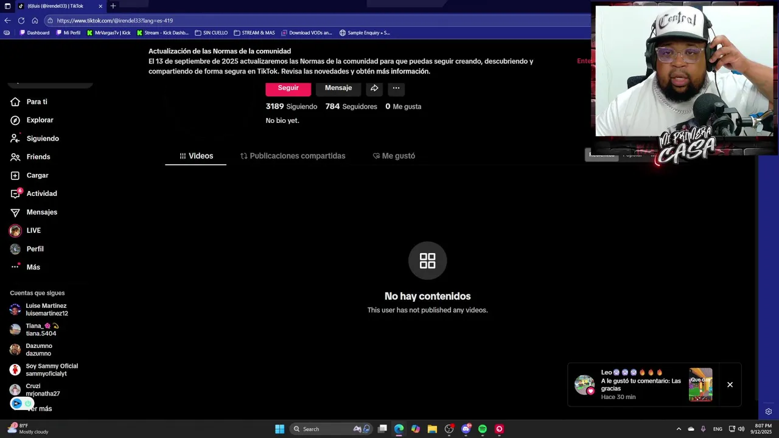The width and height of the screenshot is (779, 438).
Task: Open the profile three-dot more menu
Action: [x=396, y=88]
